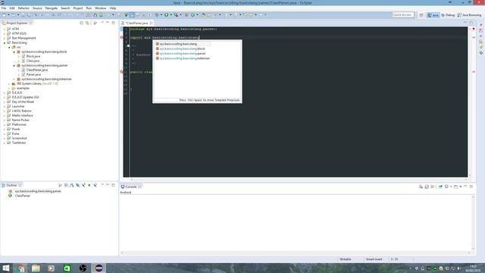Toggle Scroll Lock in the Console toolbar

coord(427,187)
